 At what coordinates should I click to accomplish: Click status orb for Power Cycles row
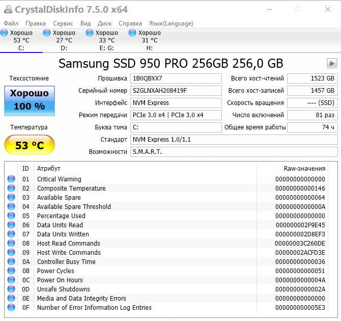click(x=11, y=271)
